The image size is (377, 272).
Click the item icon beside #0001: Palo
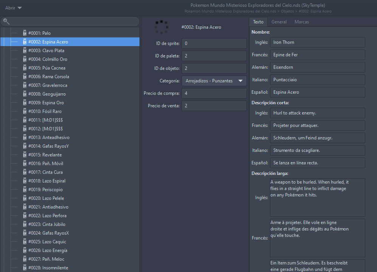click(x=25, y=33)
